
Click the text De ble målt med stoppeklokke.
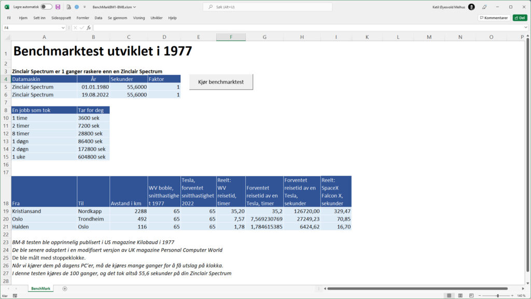(x=49, y=257)
